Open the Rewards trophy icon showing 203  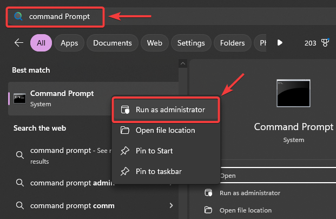click(x=325, y=43)
